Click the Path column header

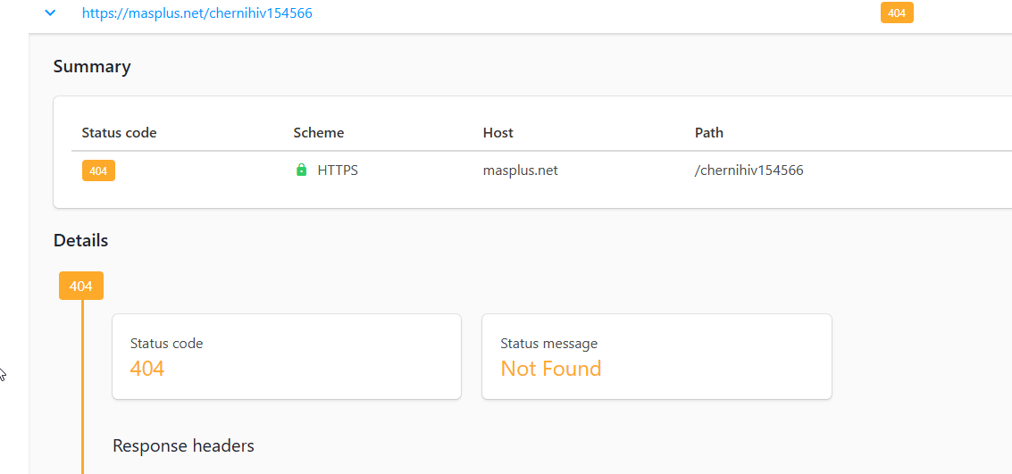(708, 133)
